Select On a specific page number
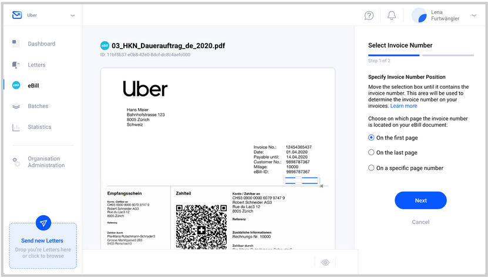Viewport: 488px width, 278px height. click(x=406, y=168)
